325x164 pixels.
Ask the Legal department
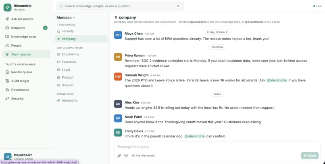81,70
